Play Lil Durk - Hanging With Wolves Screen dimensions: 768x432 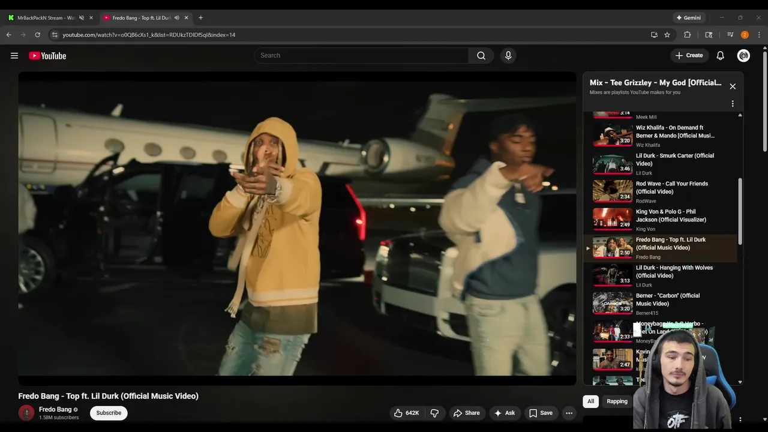pos(660,276)
